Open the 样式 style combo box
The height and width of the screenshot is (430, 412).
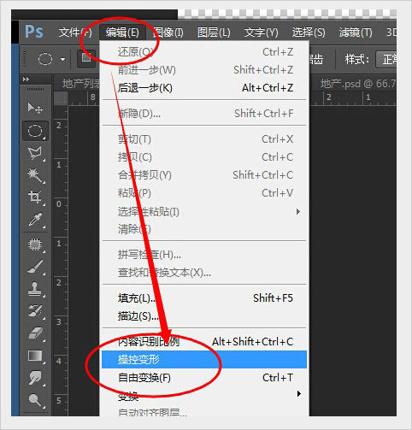tap(386, 60)
